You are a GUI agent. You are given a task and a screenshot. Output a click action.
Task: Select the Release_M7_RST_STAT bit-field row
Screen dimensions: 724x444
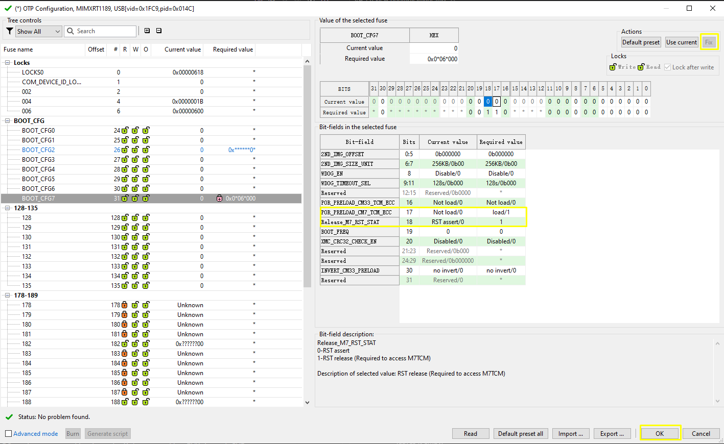click(351, 222)
